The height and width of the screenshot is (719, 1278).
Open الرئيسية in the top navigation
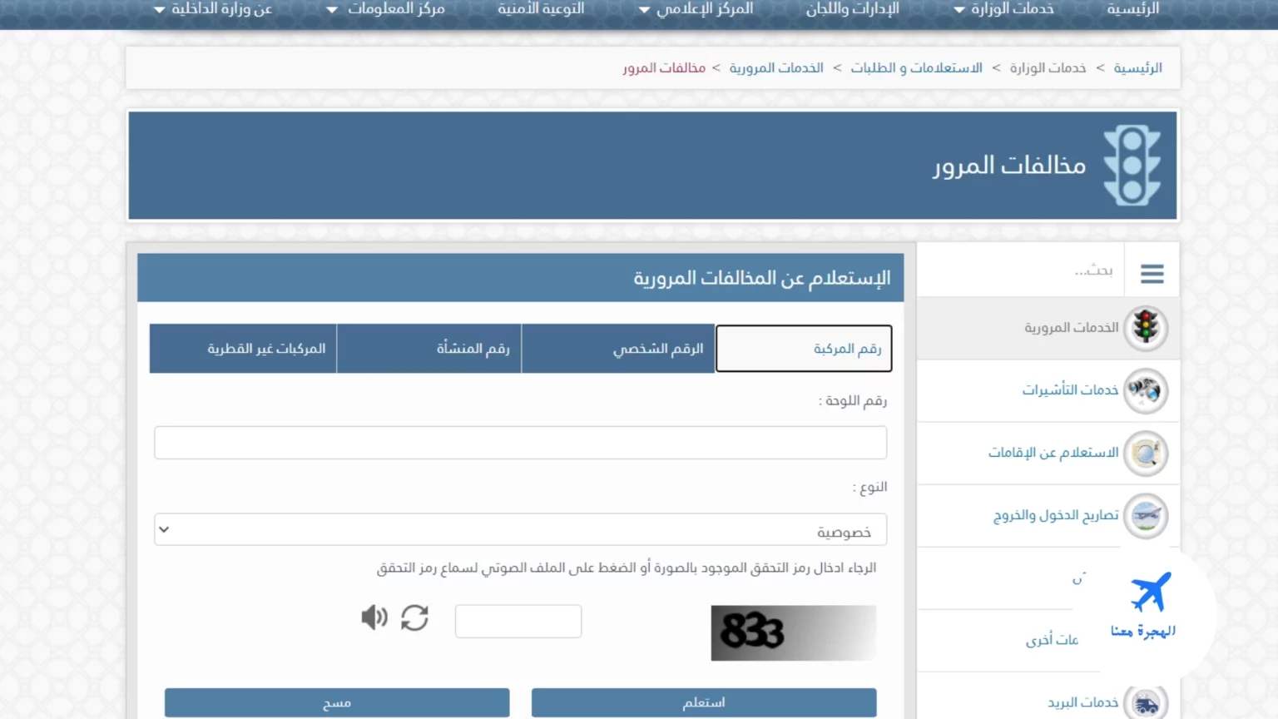point(1132,9)
